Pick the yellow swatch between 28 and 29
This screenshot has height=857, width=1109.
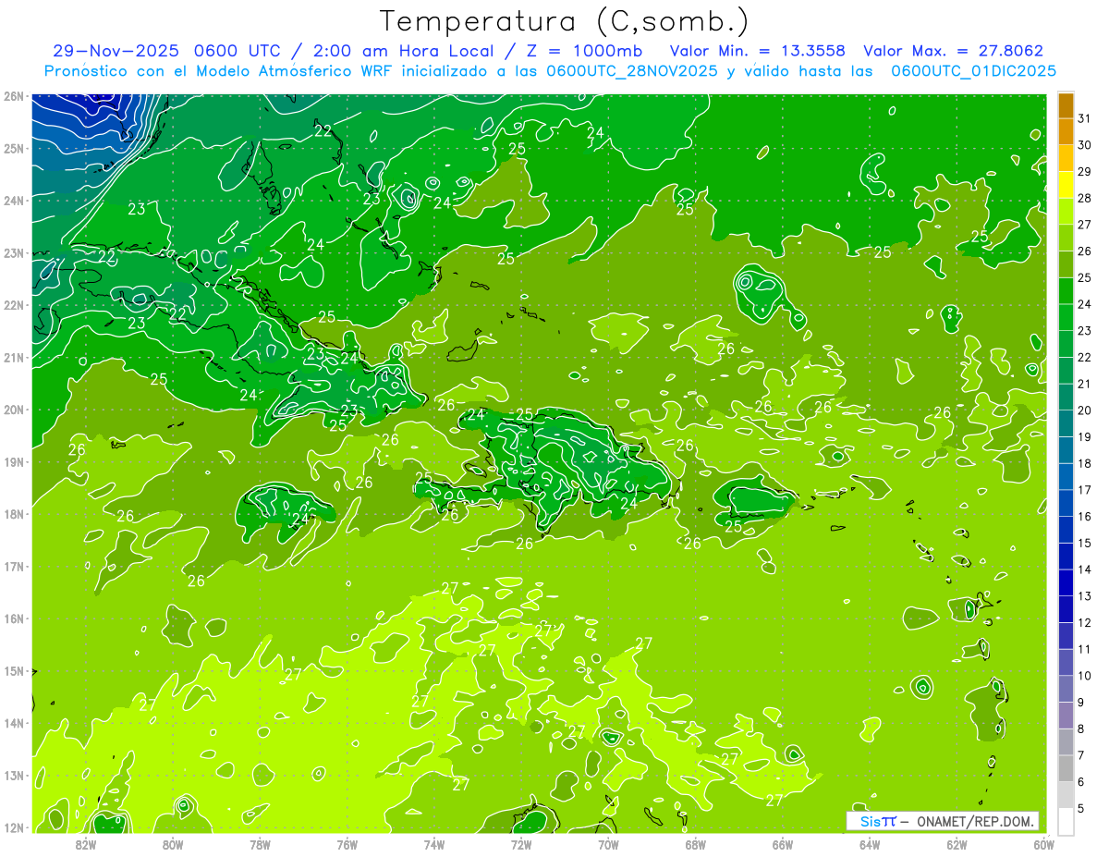click(1066, 185)
